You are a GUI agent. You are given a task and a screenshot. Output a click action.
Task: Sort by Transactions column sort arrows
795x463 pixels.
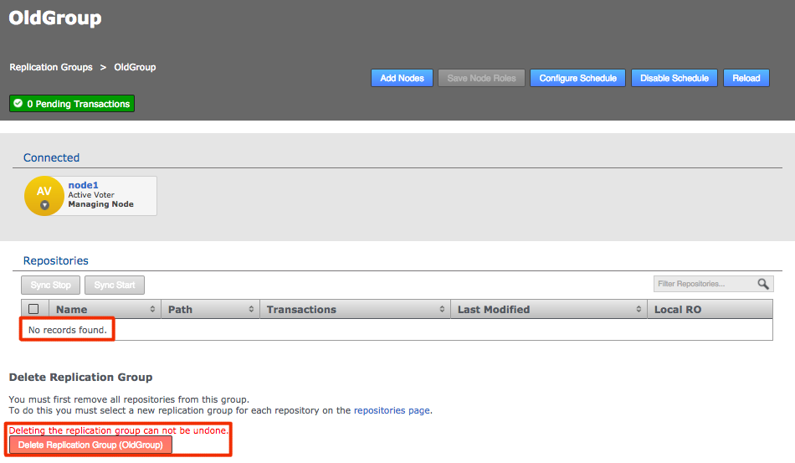[x=442, y=310]
